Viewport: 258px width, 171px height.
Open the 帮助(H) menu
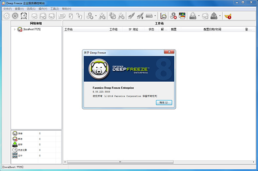tap(67, 9)
